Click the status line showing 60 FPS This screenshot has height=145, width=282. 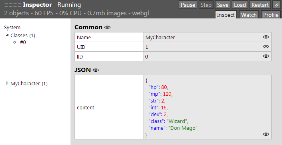pos(77,13)
